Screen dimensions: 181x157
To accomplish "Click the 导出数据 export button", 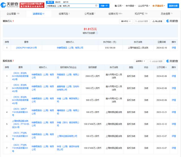I will (x=157, y=21).
